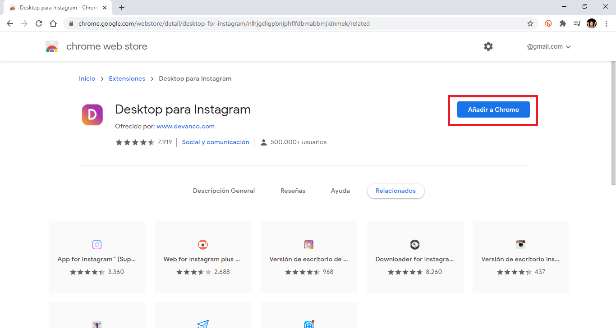The width and height of the screenshot is (616, 328).
Task: Click the 2.688 rating count
Action: (222, 272)
